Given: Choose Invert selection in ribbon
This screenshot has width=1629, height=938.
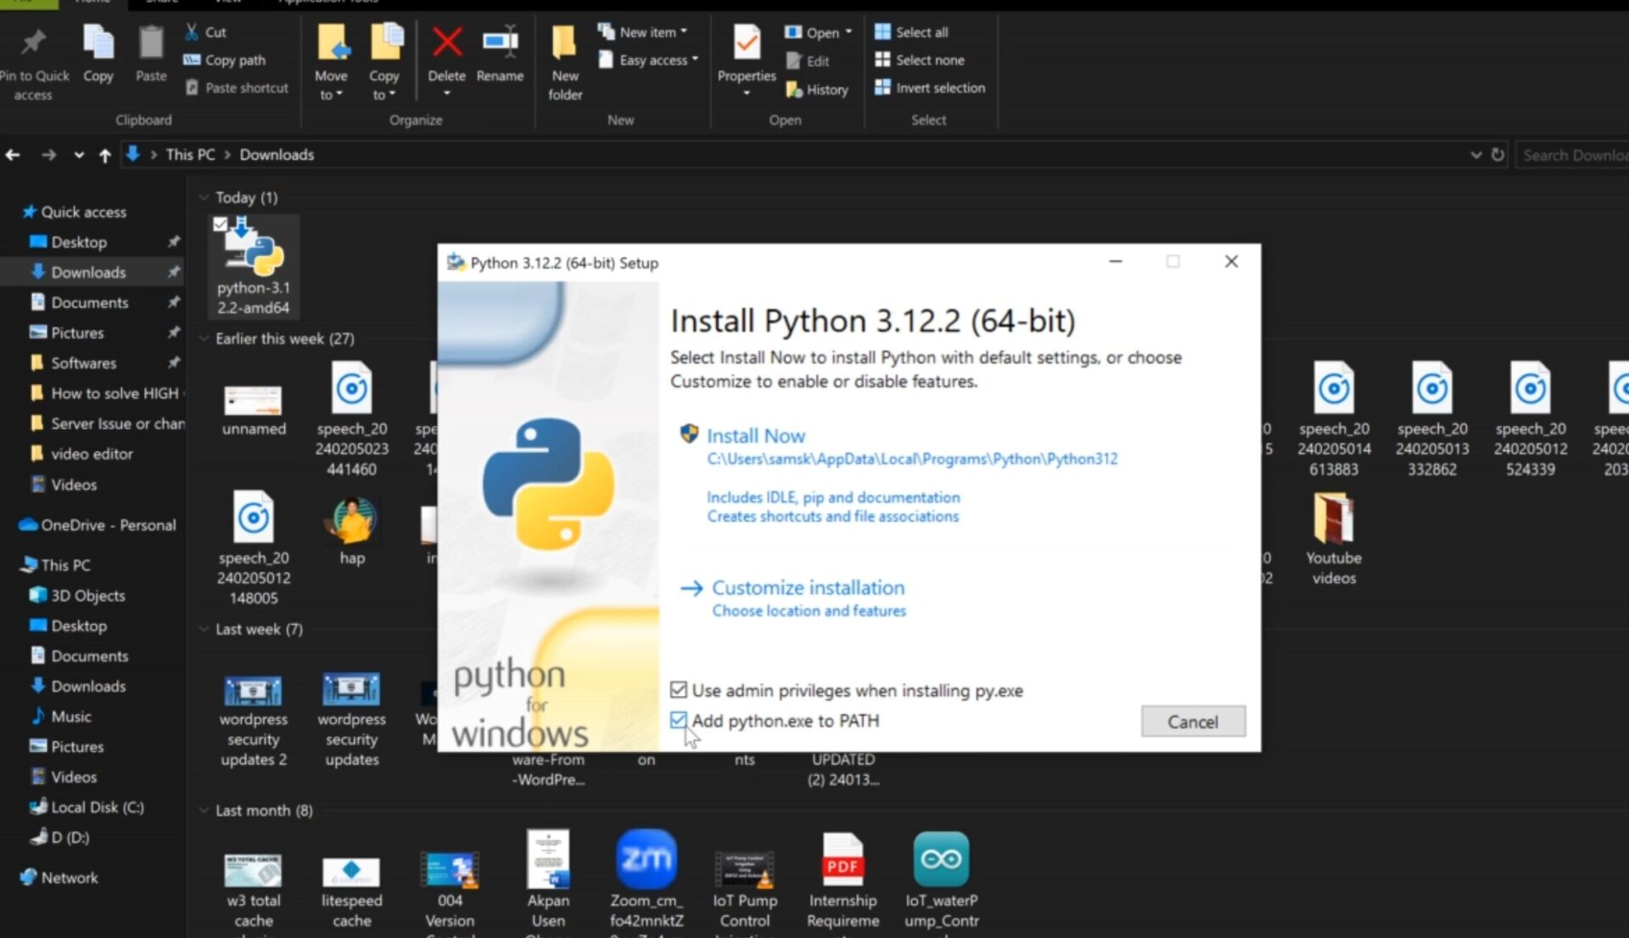Looking at the screenshot, I should tap(940, 87).
